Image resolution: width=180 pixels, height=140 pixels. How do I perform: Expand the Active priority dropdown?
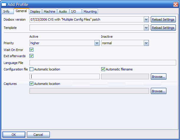[97, 43]
